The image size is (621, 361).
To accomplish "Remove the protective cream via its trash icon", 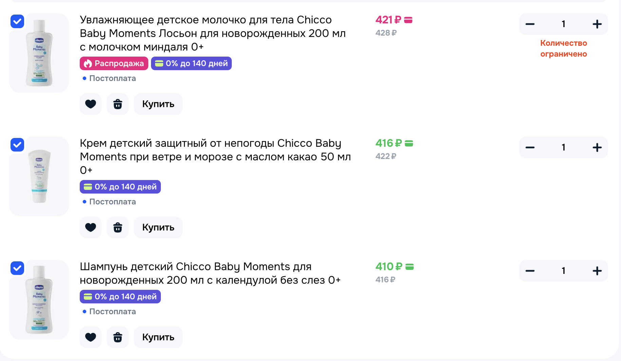I will tap(118, 227).
